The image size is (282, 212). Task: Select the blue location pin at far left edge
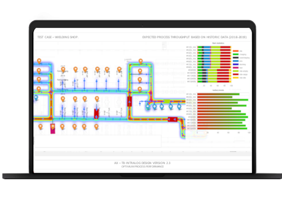[x=36, y=98]
